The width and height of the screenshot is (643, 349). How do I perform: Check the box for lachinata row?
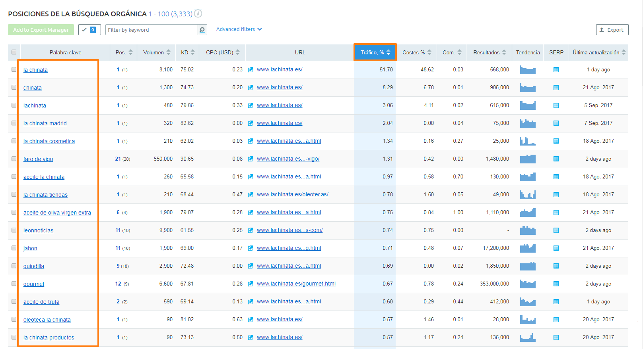14,105
